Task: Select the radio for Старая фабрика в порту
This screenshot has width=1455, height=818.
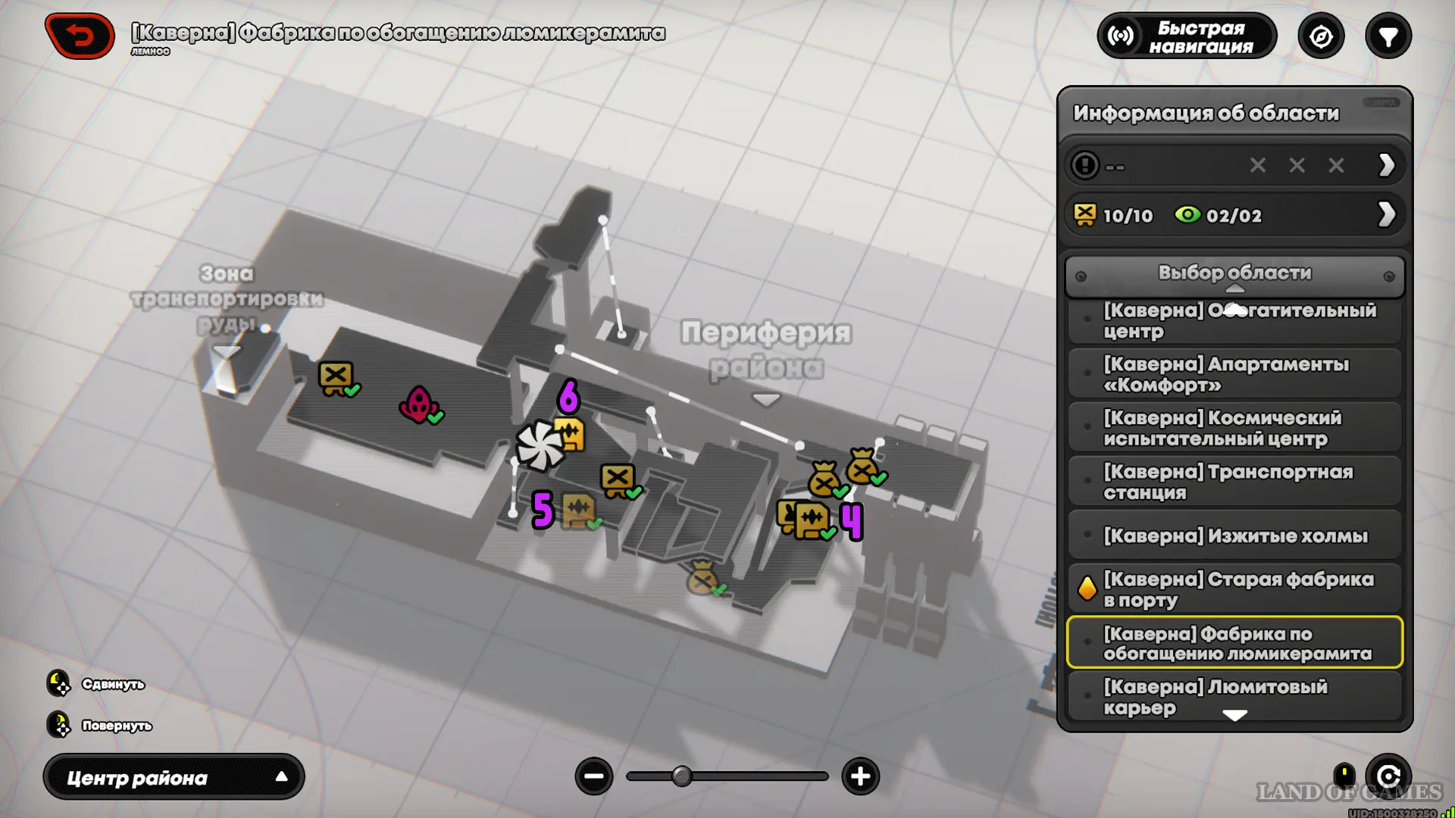Action: point(1087,589)
